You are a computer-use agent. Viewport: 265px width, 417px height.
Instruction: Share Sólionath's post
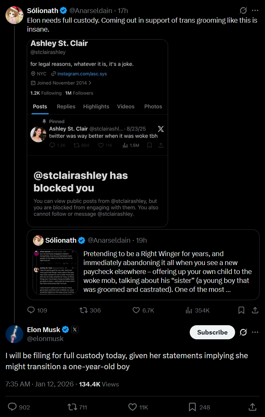pos(255,310)
